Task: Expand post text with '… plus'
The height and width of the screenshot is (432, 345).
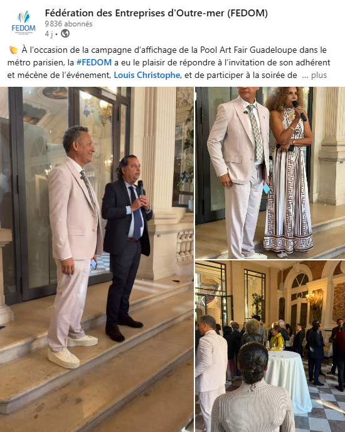Action: click(x=314, y=75)
